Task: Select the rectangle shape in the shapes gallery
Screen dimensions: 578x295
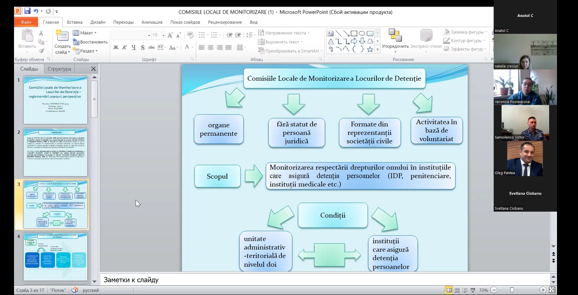Action: click(x=354, y=34)
